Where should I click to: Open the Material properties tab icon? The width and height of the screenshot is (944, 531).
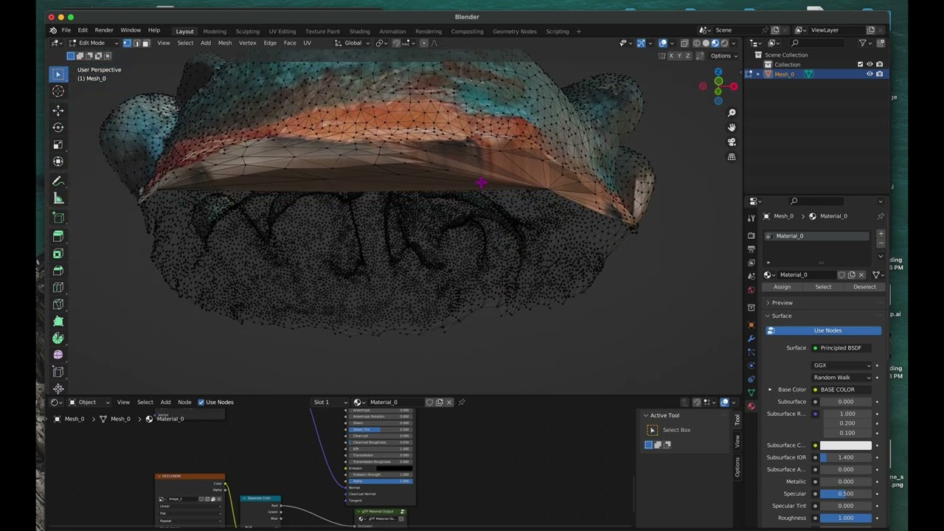coord(752,406)
